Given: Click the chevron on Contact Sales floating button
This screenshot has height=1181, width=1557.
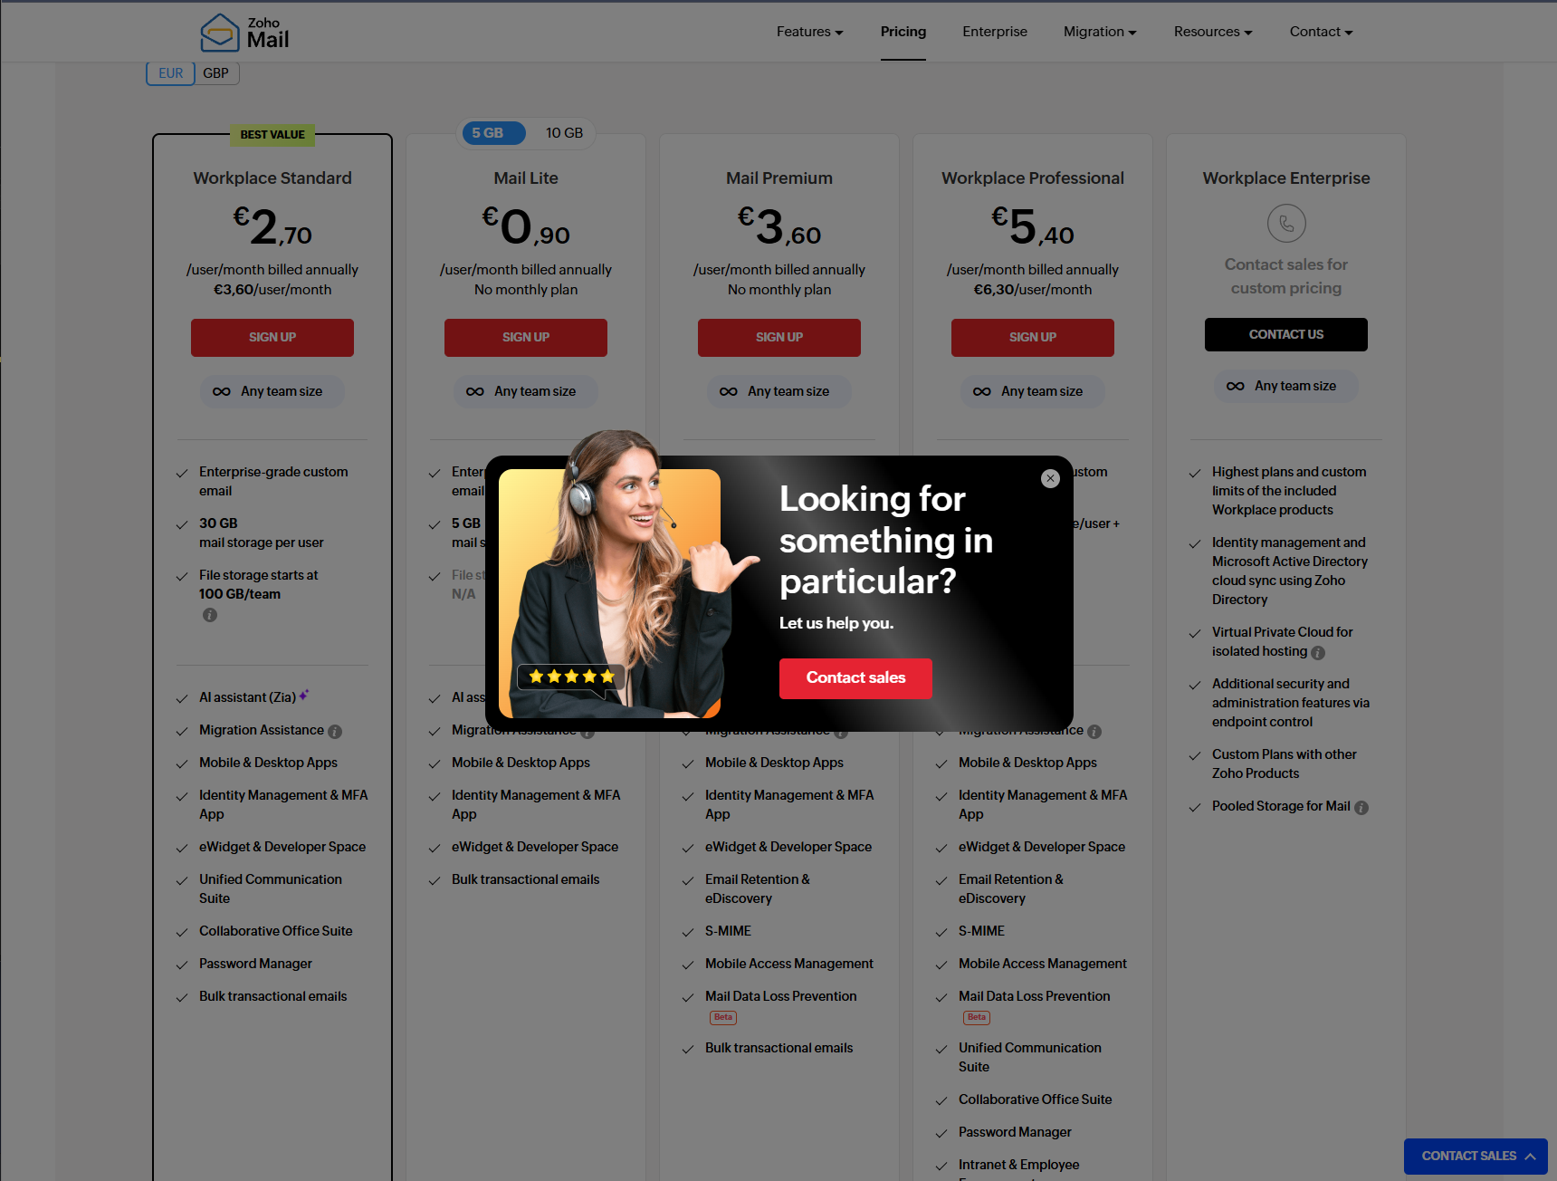Looking at the screenshot, I should [1530, 1157].
